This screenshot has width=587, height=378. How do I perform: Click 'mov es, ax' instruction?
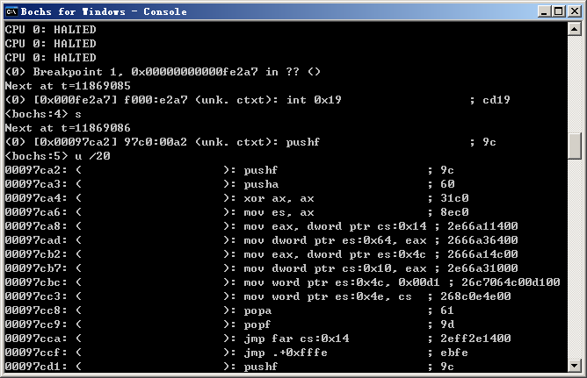279,212
